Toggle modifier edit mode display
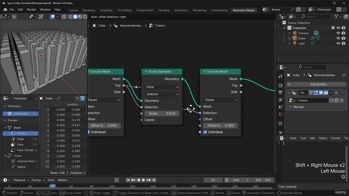 point(316,93)
